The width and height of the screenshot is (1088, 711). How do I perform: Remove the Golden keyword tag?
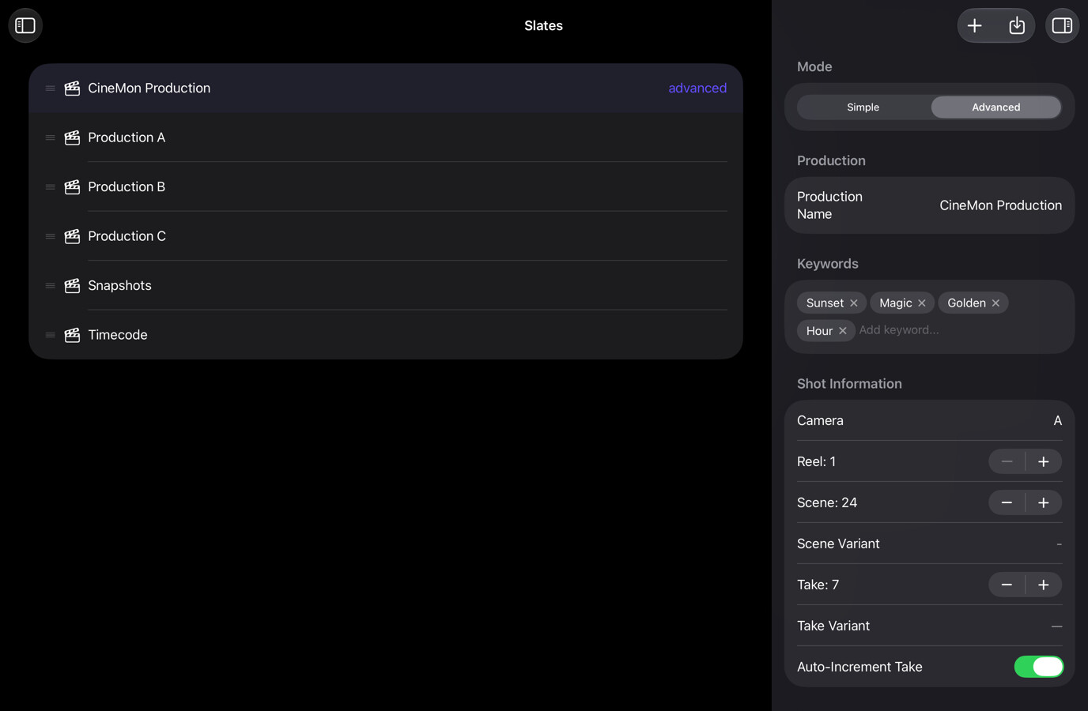point(995,303)
